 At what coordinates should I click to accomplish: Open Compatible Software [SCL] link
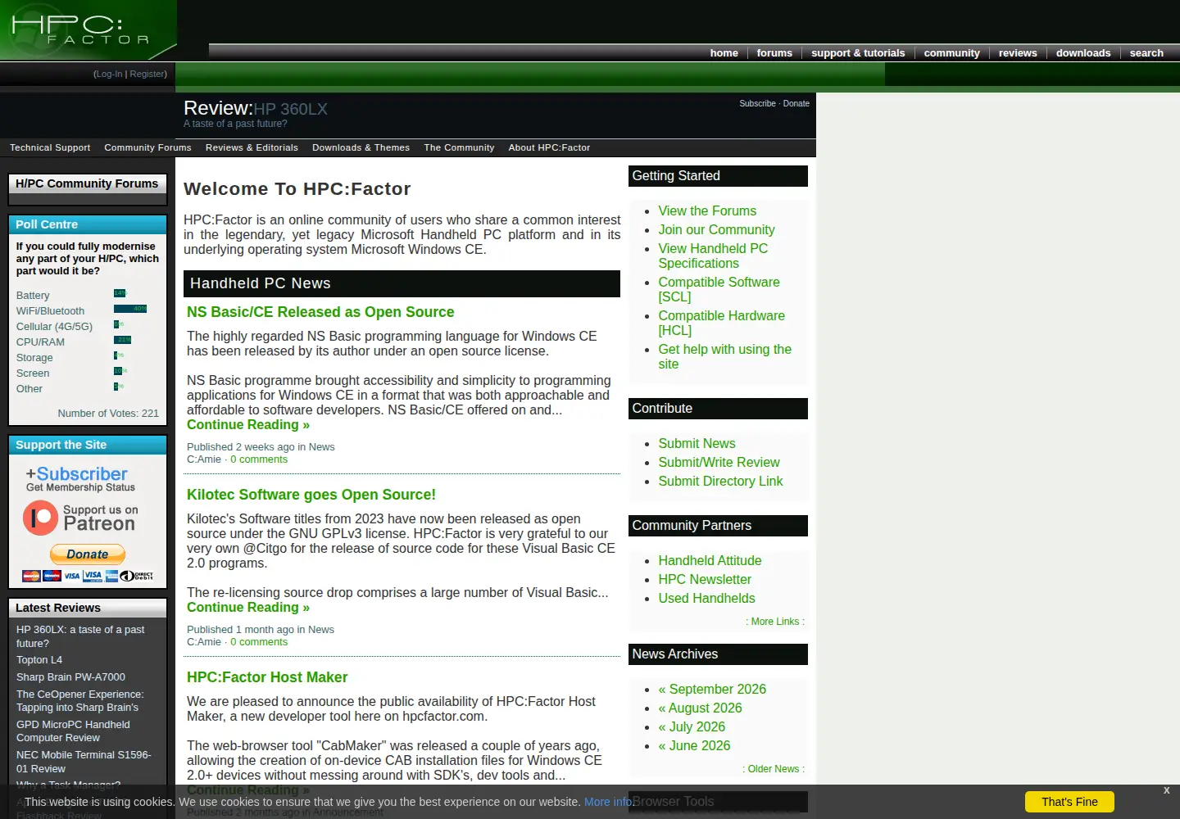click(x=719, y=289)
